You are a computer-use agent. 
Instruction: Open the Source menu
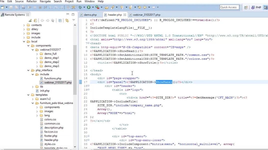(19, 1)
